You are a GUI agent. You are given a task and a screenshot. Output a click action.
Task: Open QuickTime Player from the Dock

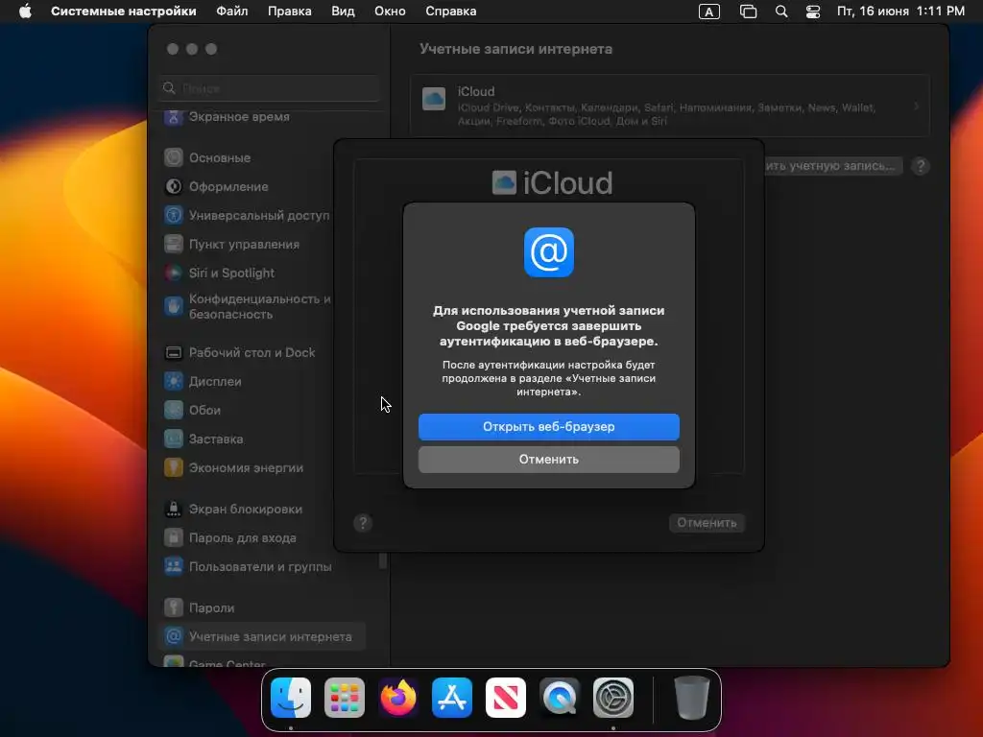(x=560, y=698)
